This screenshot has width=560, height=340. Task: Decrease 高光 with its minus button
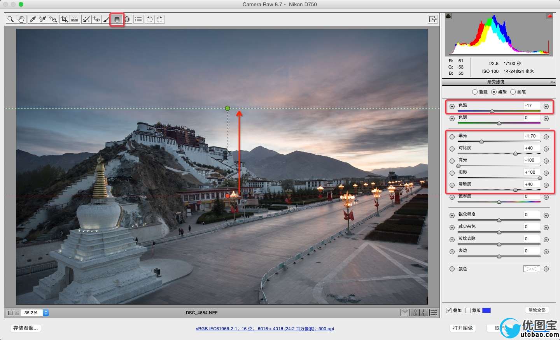[452, 161]
